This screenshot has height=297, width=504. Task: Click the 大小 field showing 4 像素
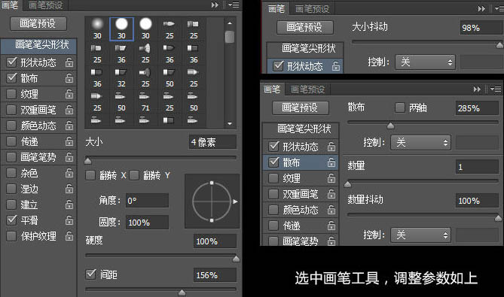212,142
